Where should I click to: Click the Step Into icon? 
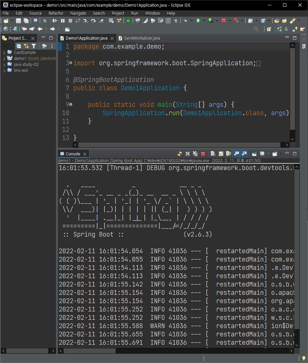click(x=86, y=21)
